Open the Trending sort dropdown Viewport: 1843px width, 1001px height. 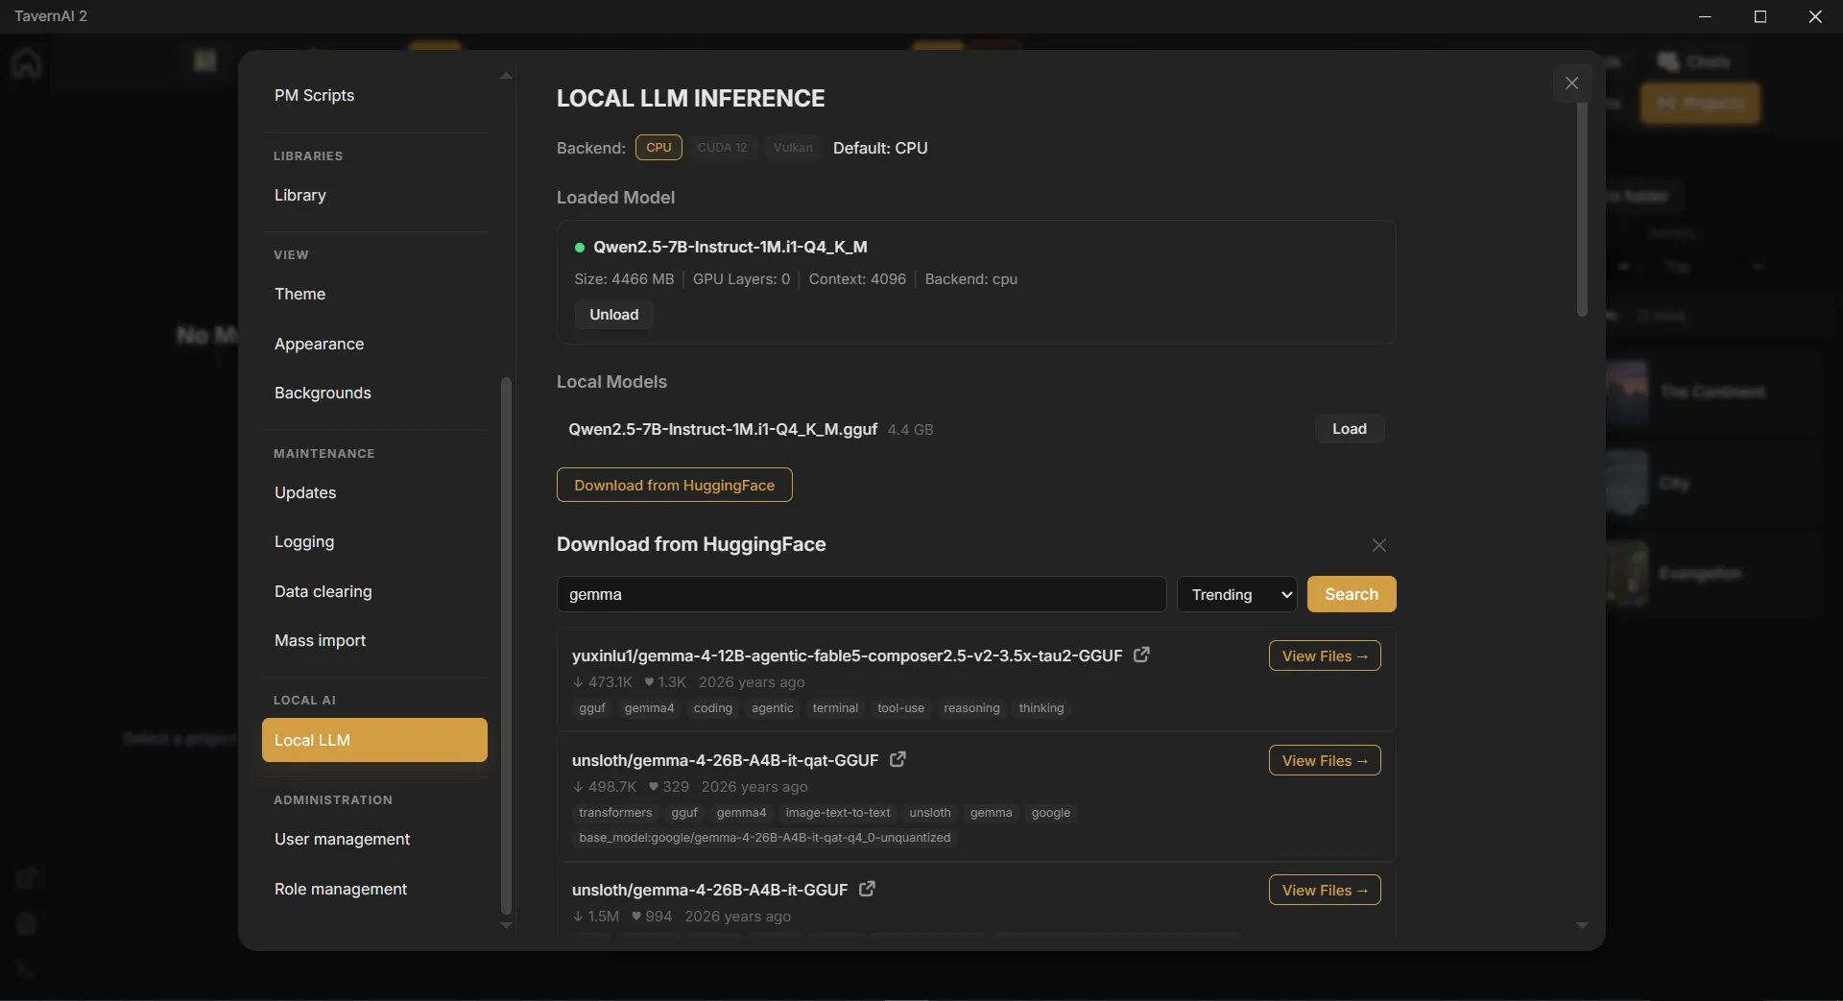(1236, 594)
